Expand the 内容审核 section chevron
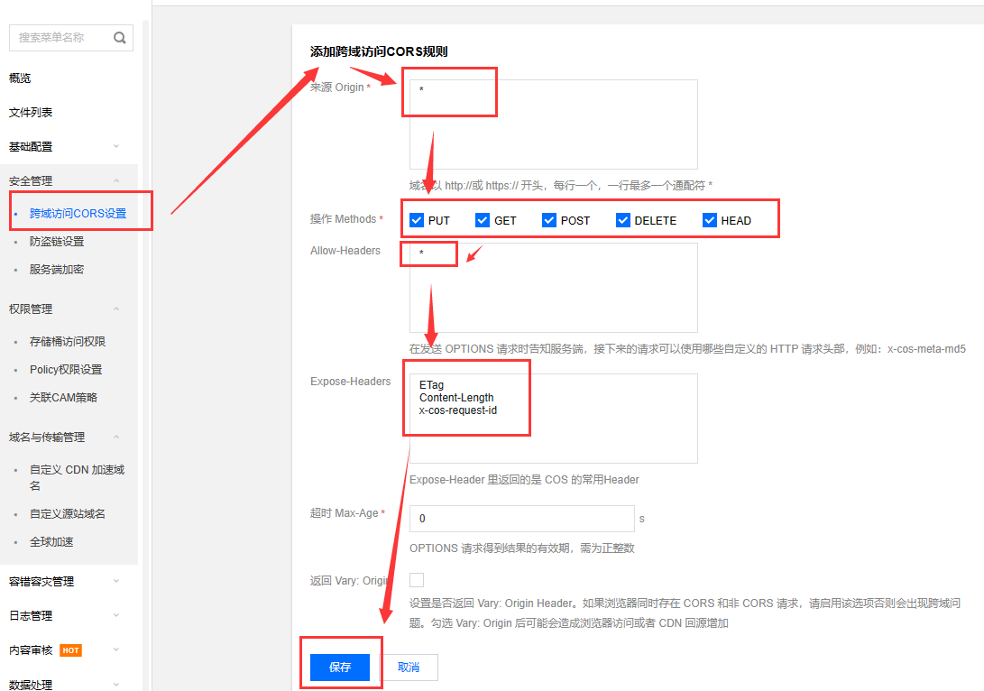 (x=116, y=650)
